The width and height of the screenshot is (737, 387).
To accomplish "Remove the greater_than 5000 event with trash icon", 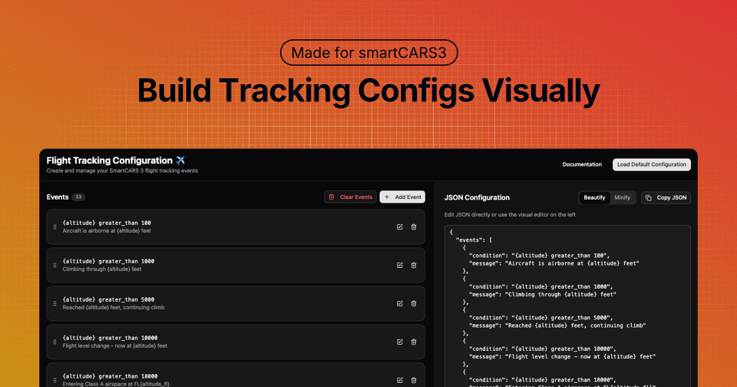I will click(x=414, y=303).
